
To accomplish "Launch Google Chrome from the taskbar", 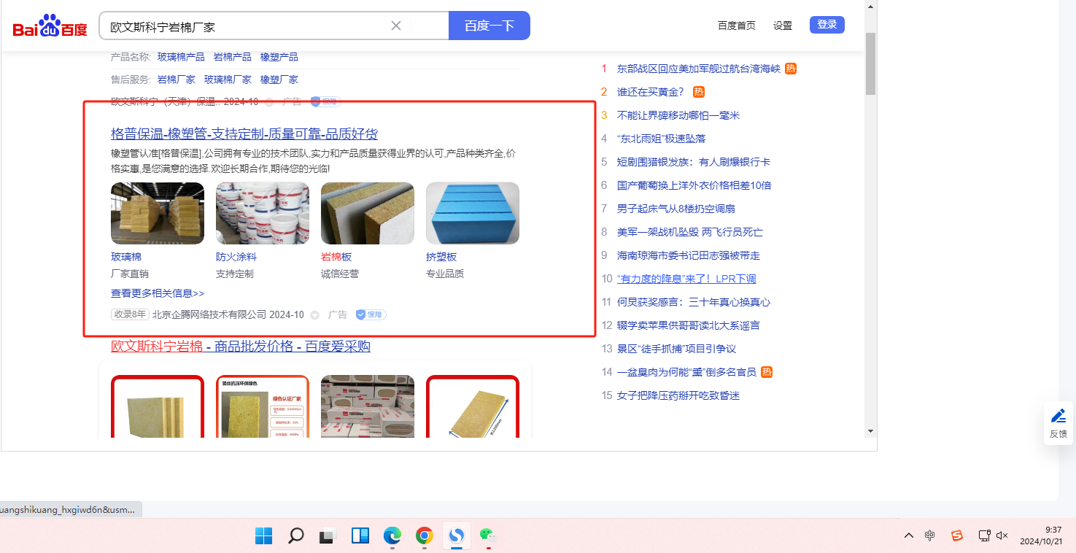I will 425,536.
